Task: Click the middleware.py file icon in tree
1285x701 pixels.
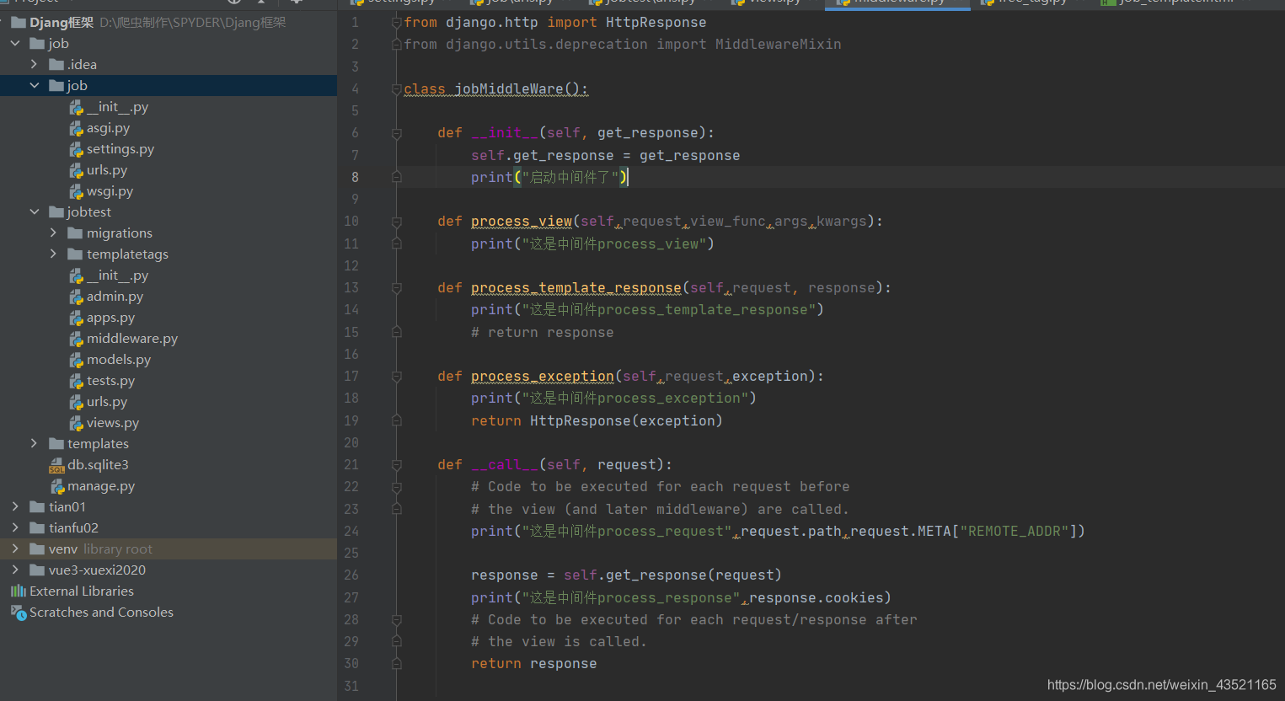Action: pos(76,339)
